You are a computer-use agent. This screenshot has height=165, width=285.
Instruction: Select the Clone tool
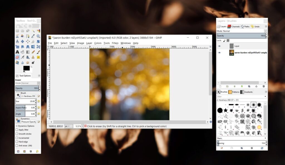coord(33,57)
